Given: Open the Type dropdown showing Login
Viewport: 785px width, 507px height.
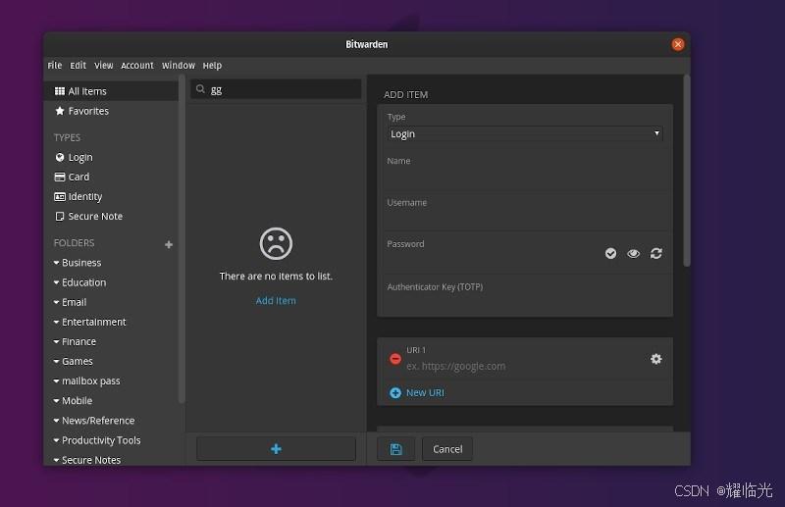Looking at the screenshot, I should (525, 133).
